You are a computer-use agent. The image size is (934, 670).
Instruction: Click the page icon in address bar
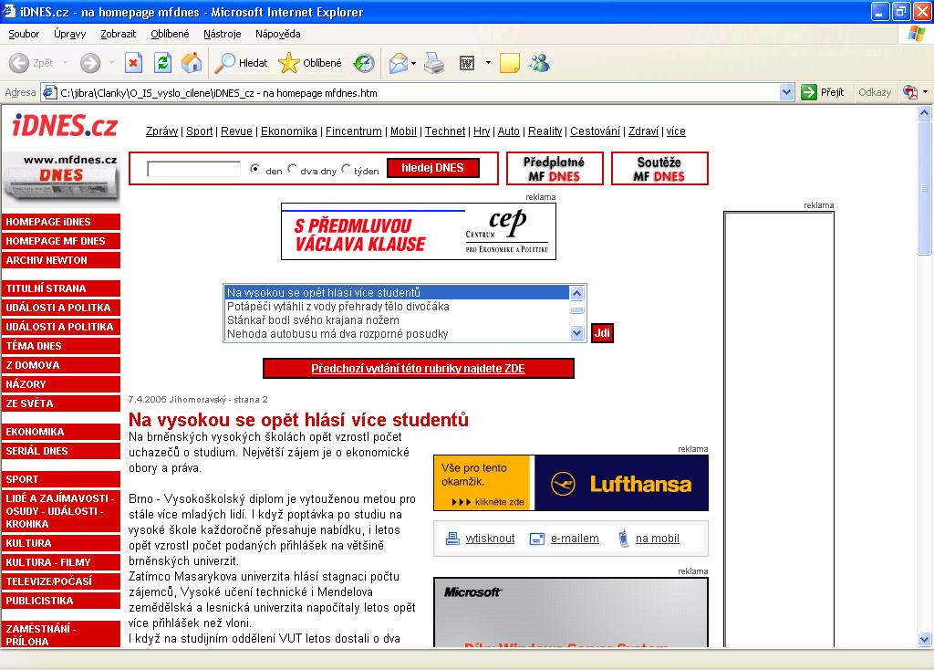[x=49, y=92]
